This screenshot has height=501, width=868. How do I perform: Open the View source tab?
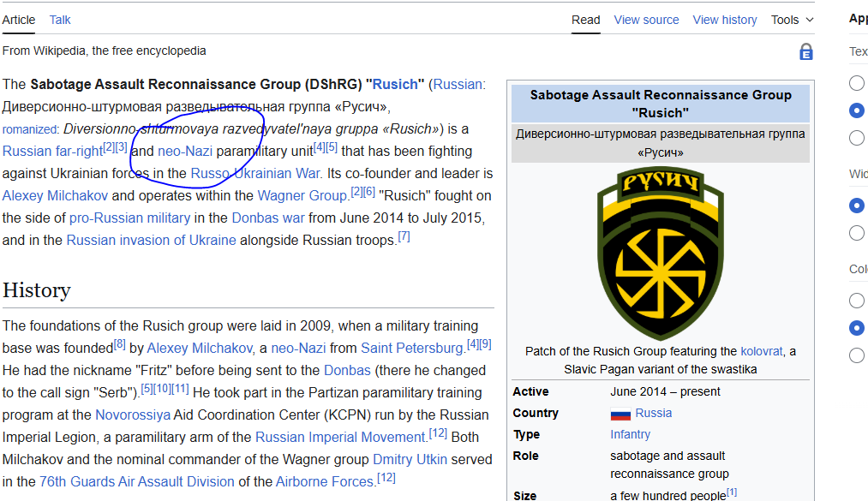(x=646, y=20)
